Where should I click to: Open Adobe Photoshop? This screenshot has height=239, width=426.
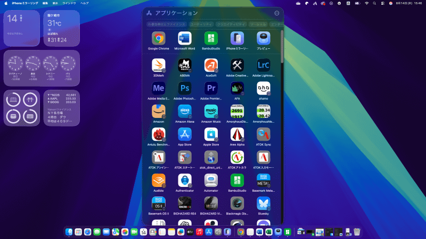185,88
